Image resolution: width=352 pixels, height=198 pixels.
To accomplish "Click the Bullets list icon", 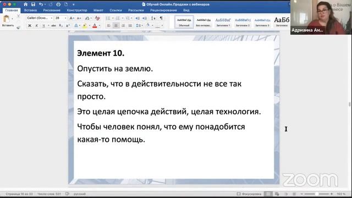I will pyautogui.click(x=108, y=18).
